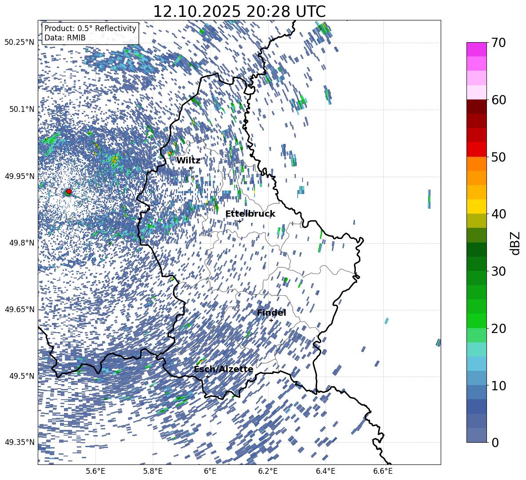Click the Findel station cross marker

point(271,321)
